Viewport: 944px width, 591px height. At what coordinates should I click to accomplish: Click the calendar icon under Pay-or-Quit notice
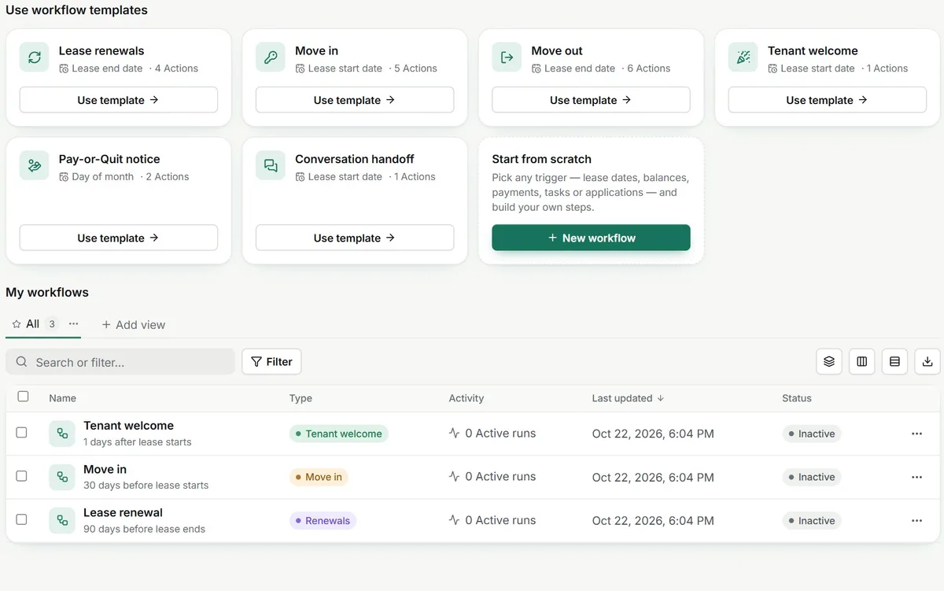[64, 177]
